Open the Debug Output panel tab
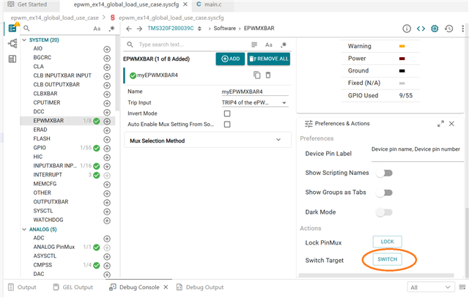The image size is (469, 298). 200,287
